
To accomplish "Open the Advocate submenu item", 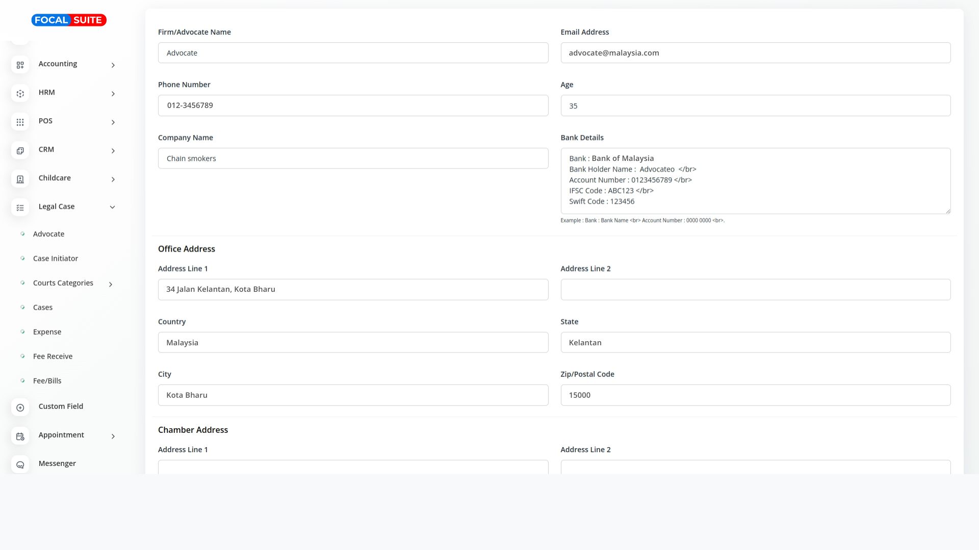I will pos(48,234).
